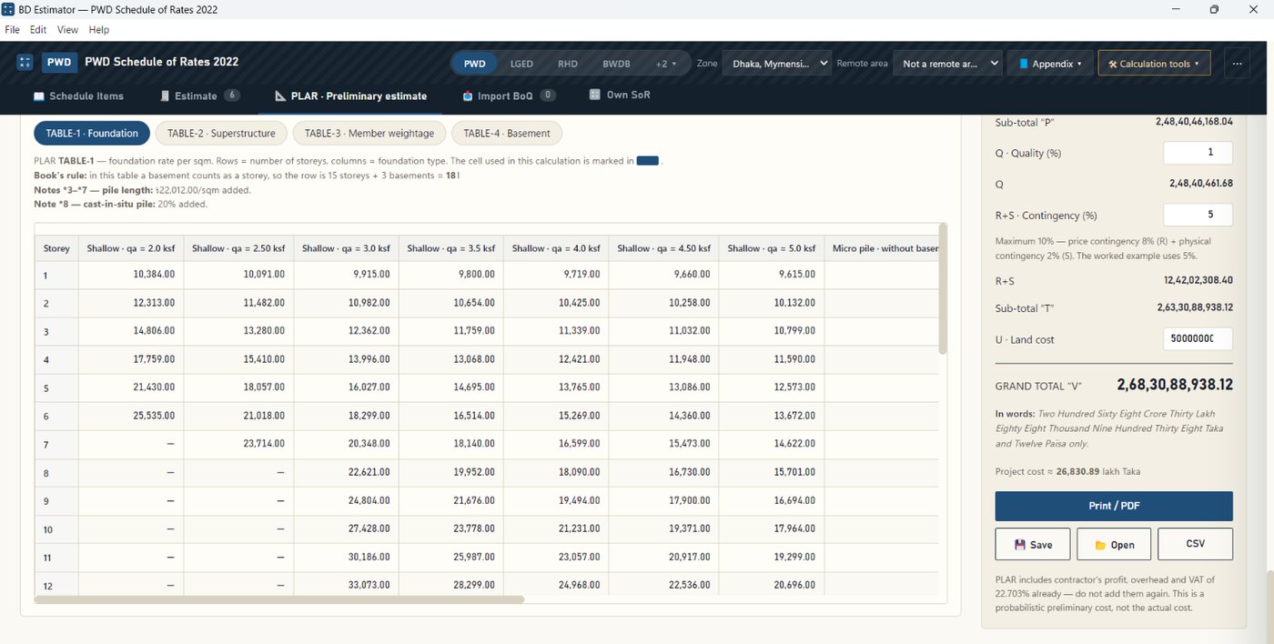Open the Zone dropdown
The width and height of the screenshot is (1274, 644).
tap(777, 64)
